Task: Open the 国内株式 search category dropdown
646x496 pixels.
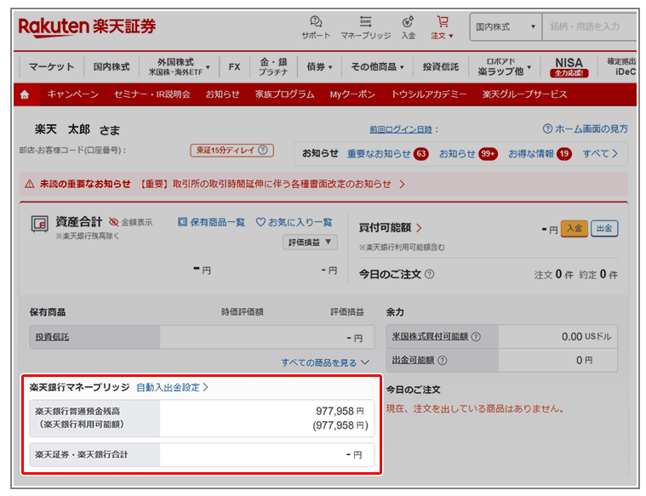Action: pos(506,26)
